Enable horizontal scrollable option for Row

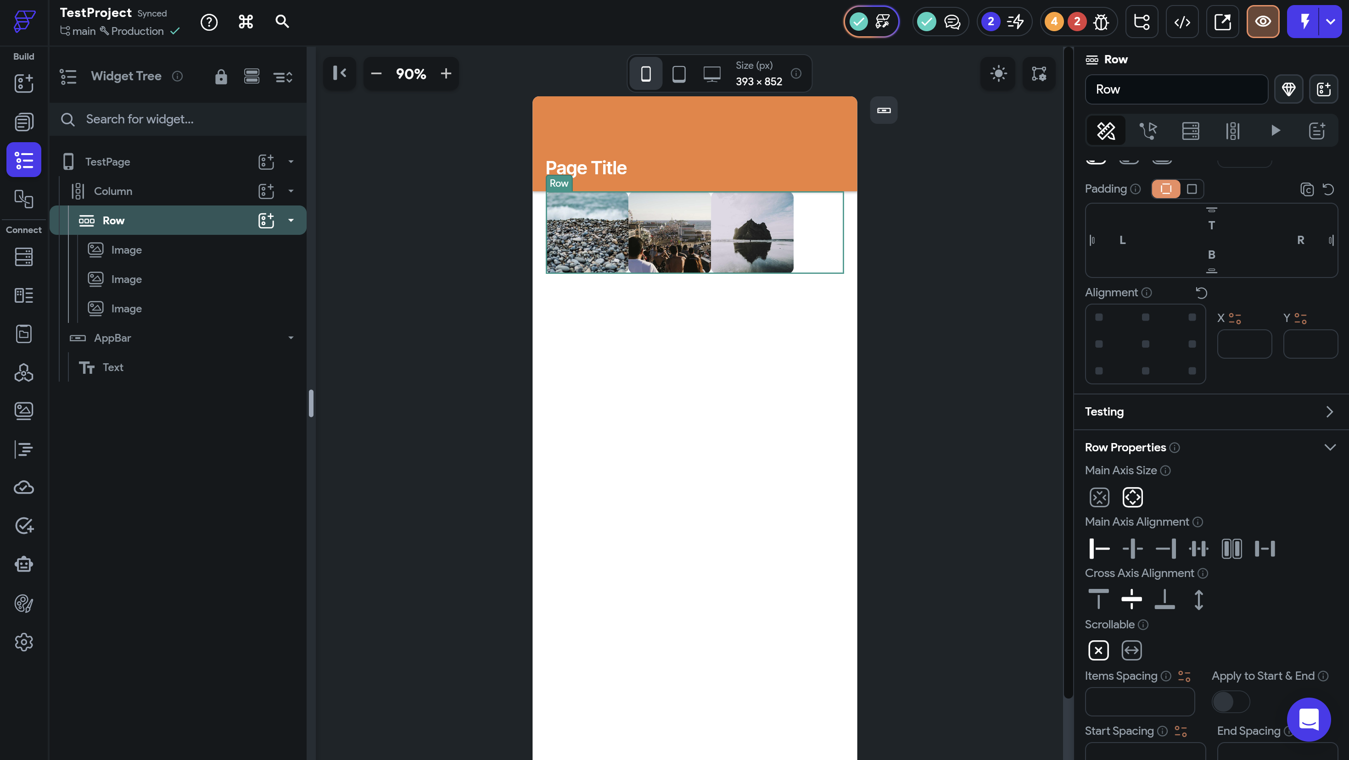(x=1131, y=650)
